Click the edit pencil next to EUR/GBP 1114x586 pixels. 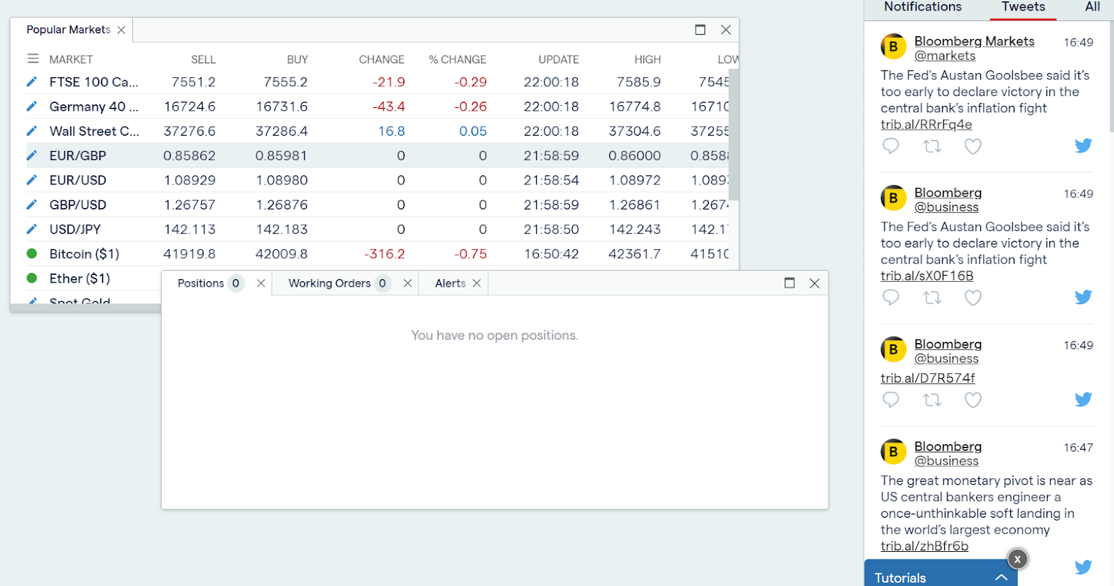coord(31,156)
